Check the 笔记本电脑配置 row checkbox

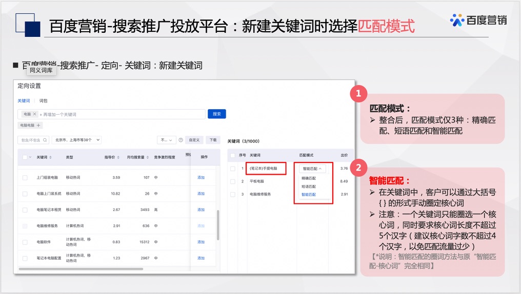coord(25,258)
